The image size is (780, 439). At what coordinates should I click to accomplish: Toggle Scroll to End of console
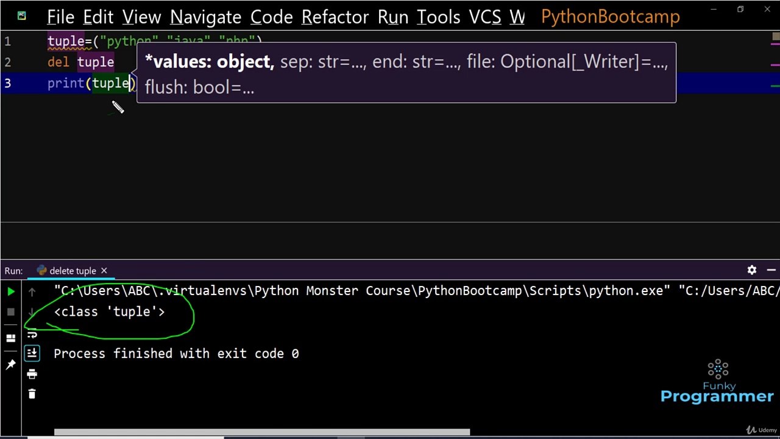(x=32, y=353)
